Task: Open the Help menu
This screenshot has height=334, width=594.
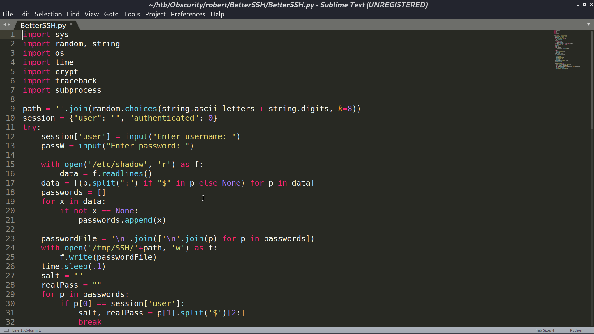Action: coord(217,14)
